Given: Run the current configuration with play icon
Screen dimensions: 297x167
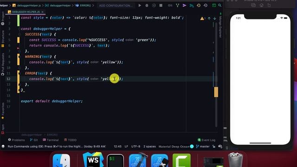Looking at the screenshot, I should 140,6.
